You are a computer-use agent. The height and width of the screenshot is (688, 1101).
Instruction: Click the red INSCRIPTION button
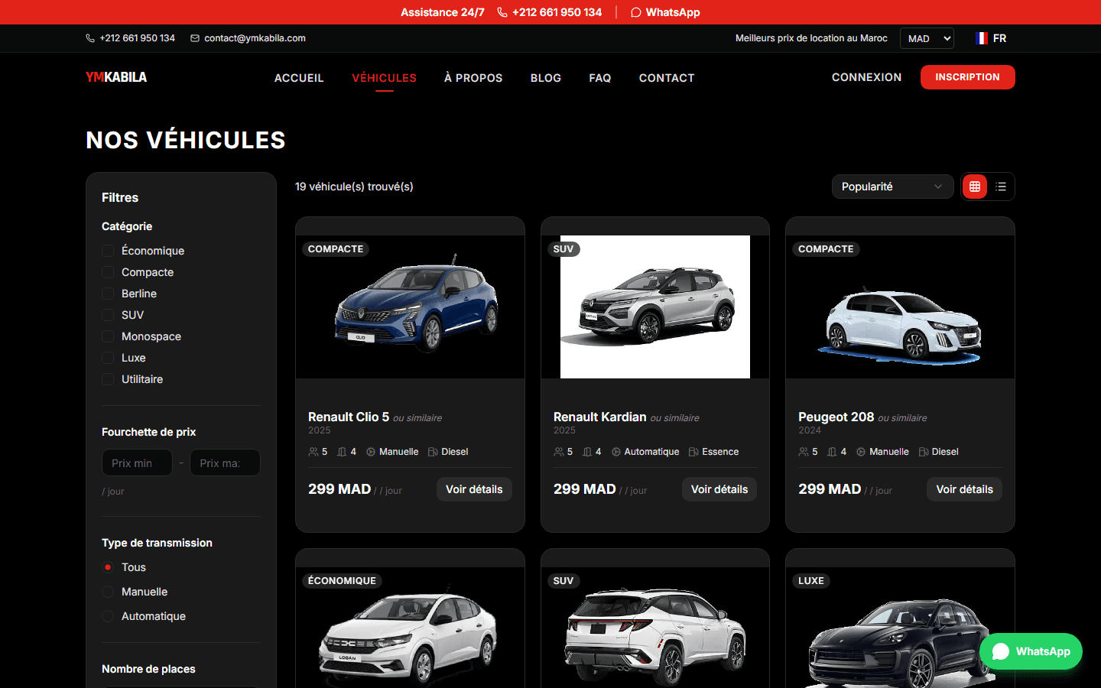[967, 77]
